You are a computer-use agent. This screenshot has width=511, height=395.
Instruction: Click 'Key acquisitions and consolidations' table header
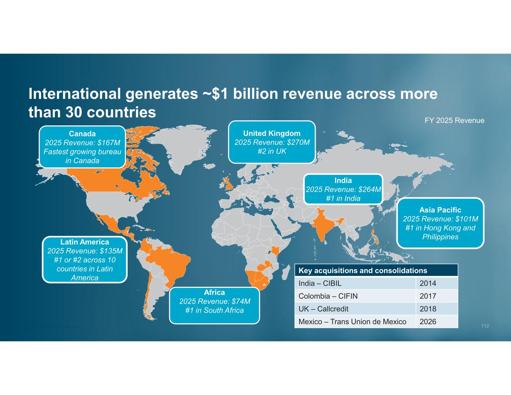376,271
